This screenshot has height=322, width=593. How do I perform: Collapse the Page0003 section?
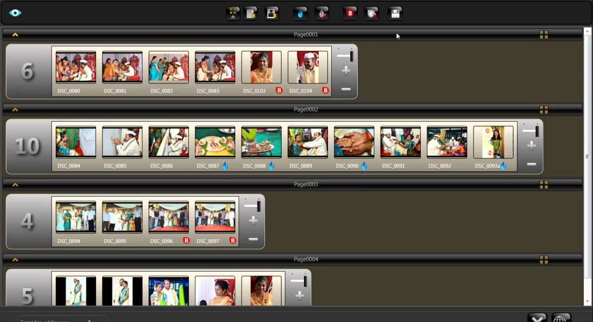pos(15,185)
